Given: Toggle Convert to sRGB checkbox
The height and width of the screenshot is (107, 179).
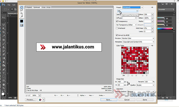Looking at the screenshot, I should click(x=117, y=35).
